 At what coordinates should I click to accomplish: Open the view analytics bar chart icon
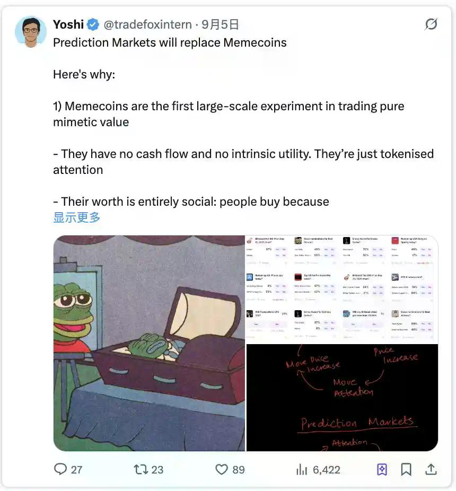pyautogui.click(x=302, y=469)
